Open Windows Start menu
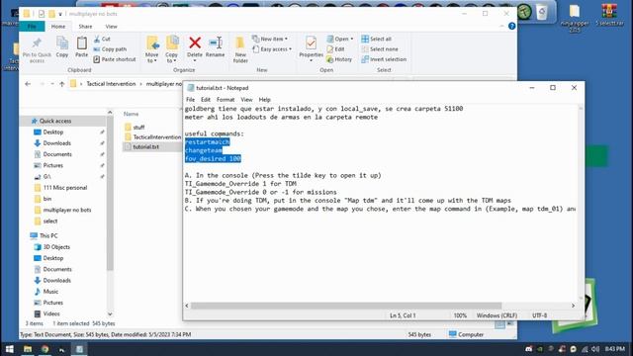This screenshot has height=356, width=633. pyautogui.click(x=9, y=349)
